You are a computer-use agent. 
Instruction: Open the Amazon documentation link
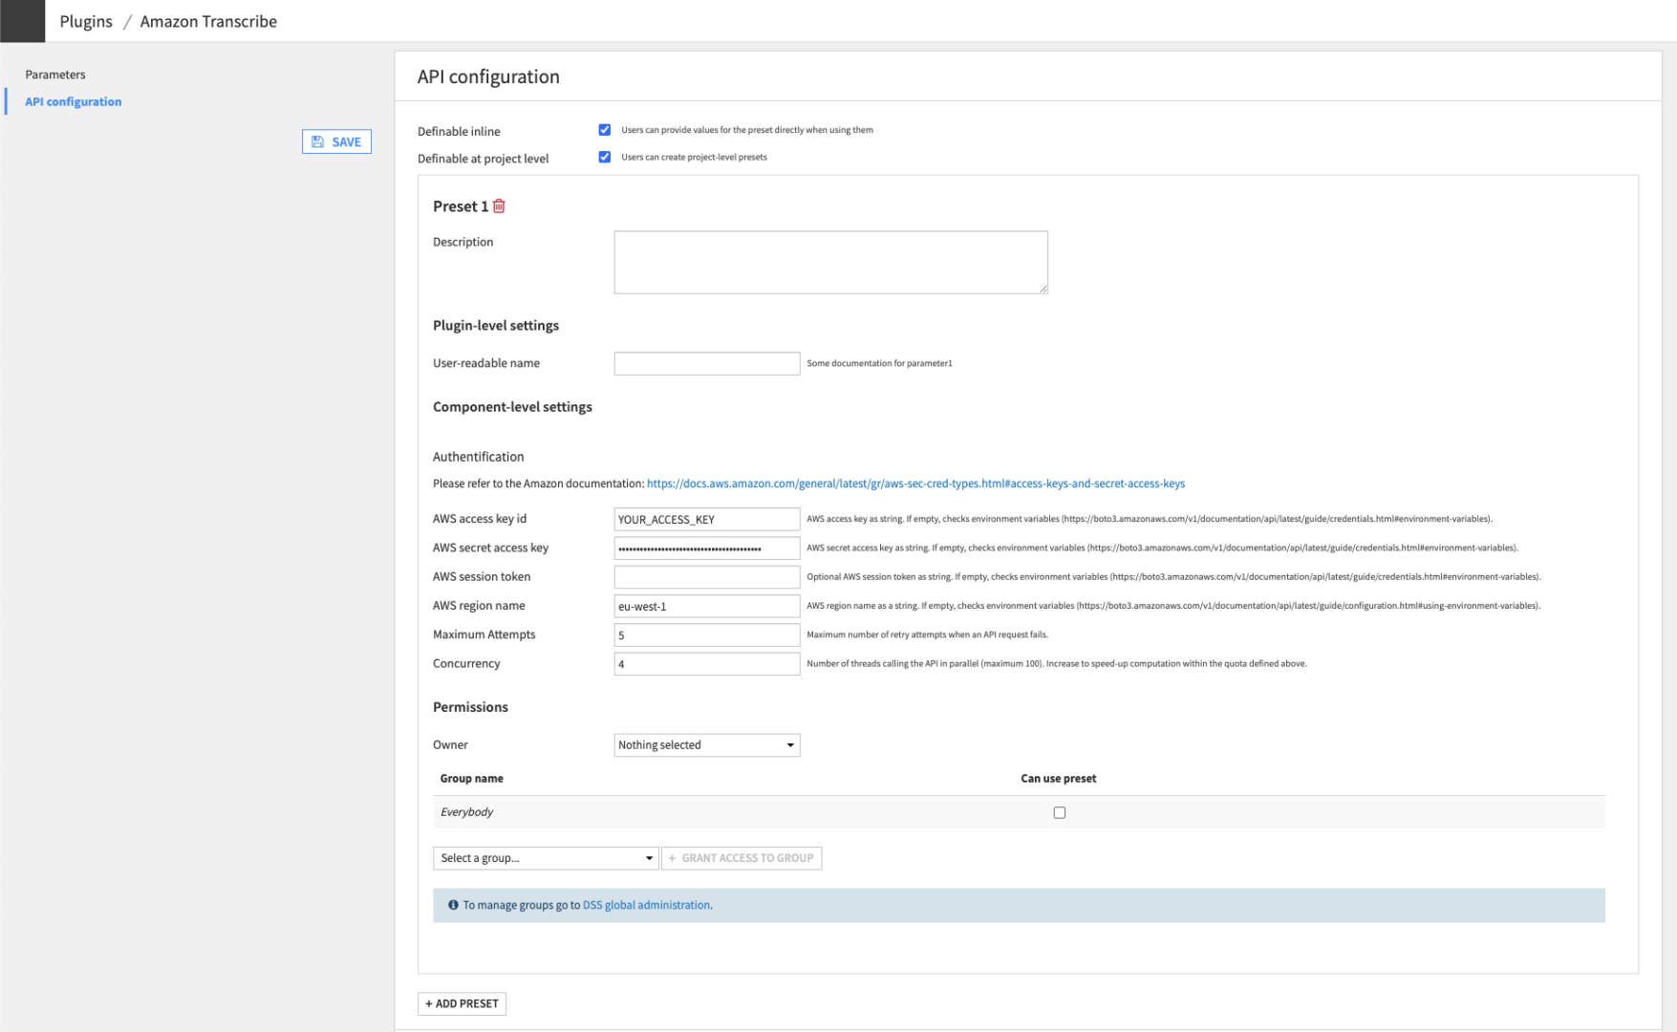(914, 483)
